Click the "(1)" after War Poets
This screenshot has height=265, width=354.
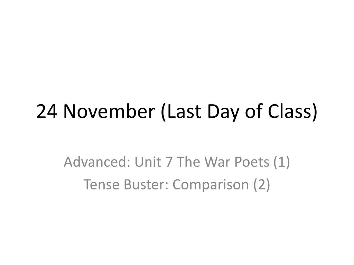(x=281, y=162)
